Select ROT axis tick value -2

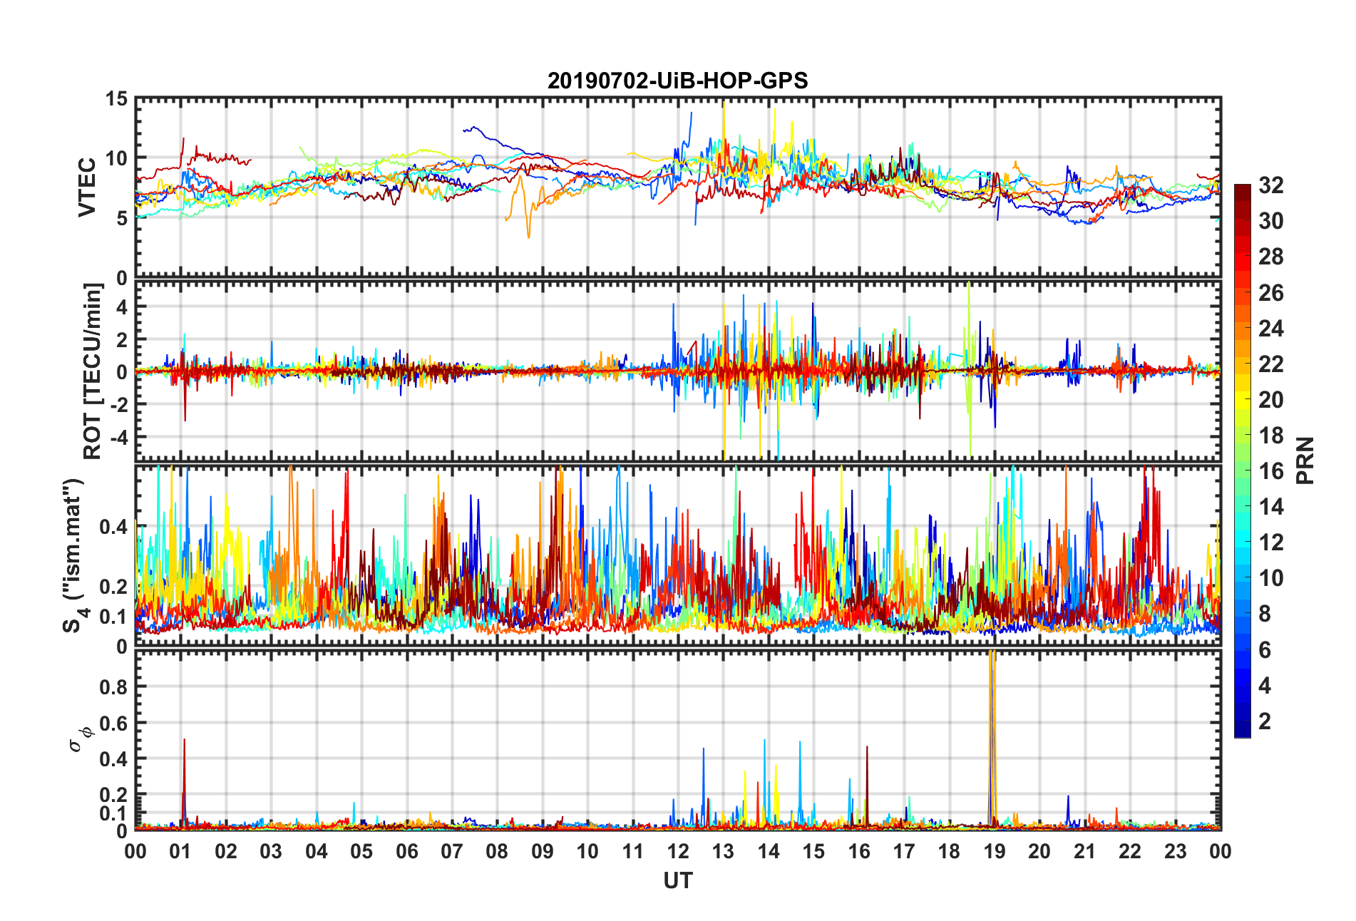coord(118,404)
